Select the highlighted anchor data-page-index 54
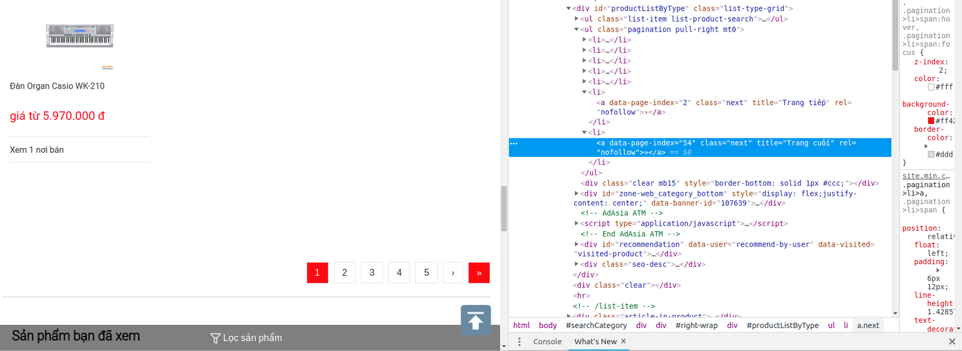This screenshot has width=962, height=351. [x=700, y=148]
